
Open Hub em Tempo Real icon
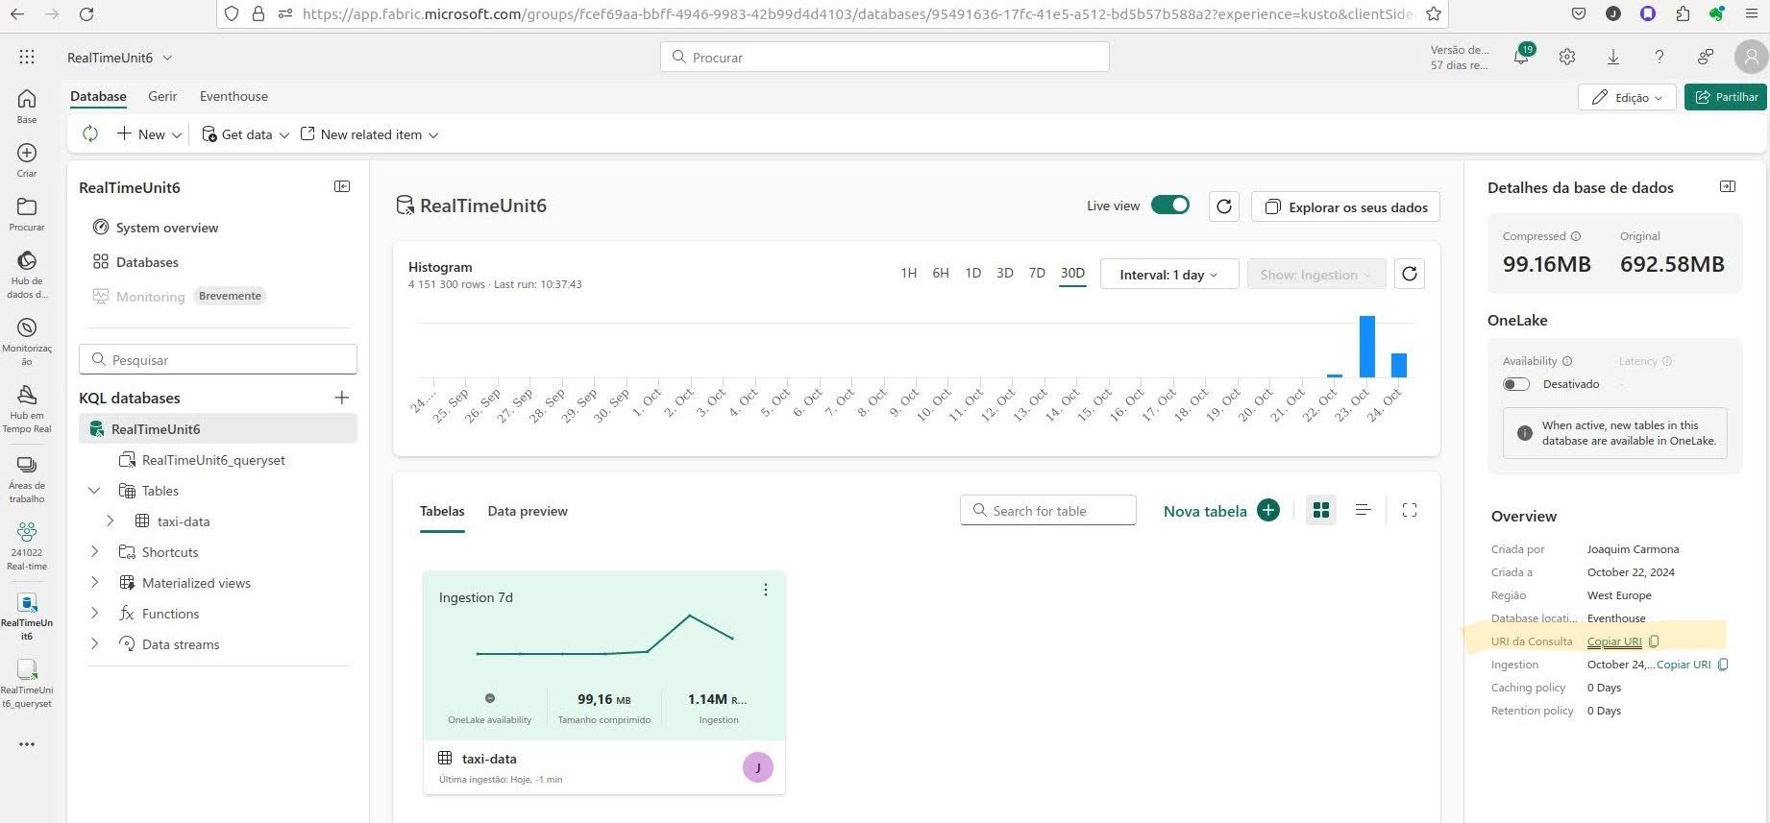coord(27,395)
